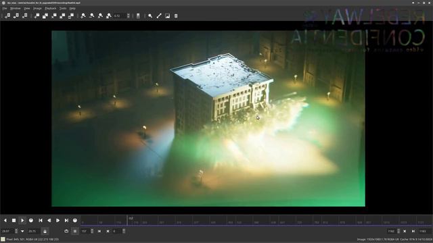This screenshot has width=433, height=243.
Task: Click the fit window toolbar icon
Action: (62, 16)
